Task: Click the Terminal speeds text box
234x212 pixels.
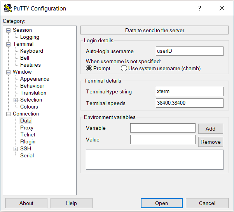Action: (x=189, y=103)
